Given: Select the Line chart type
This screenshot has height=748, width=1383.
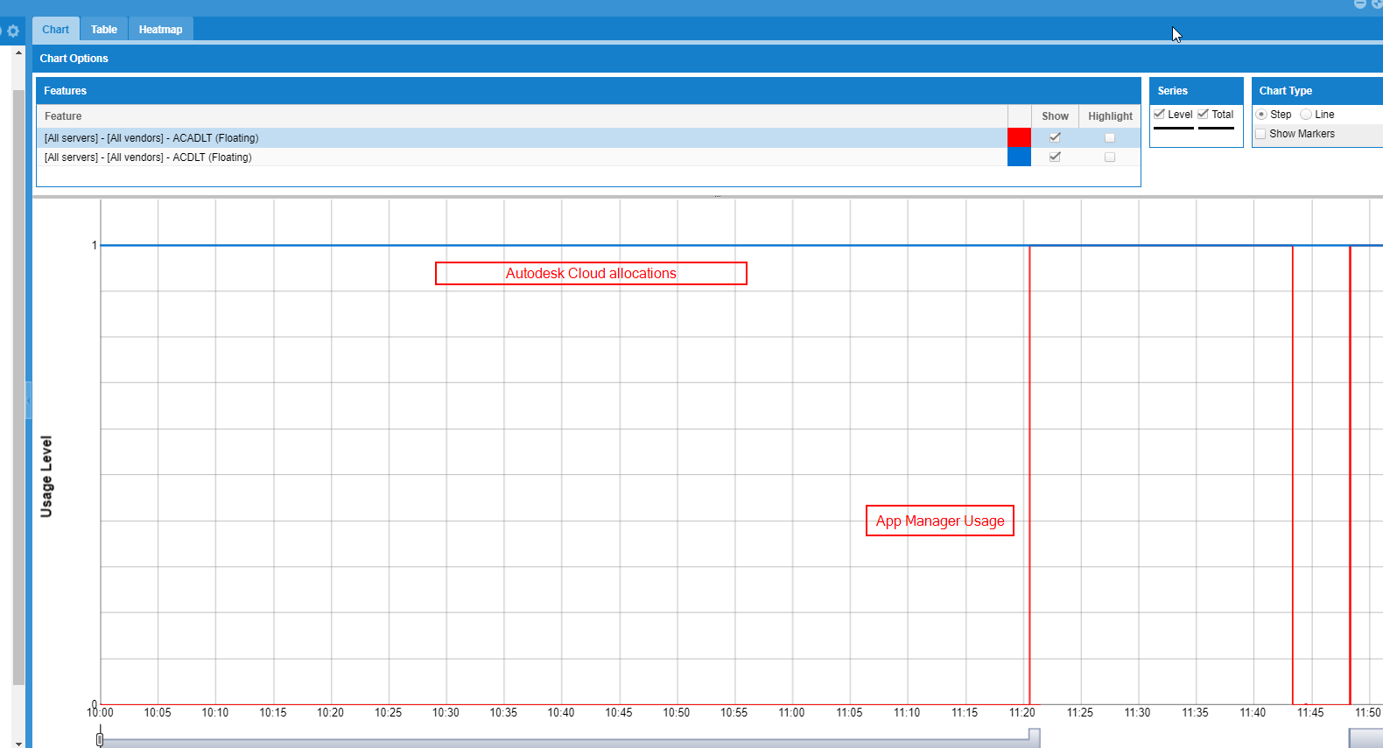Looking at the screenshot, I should point(1306,115).
